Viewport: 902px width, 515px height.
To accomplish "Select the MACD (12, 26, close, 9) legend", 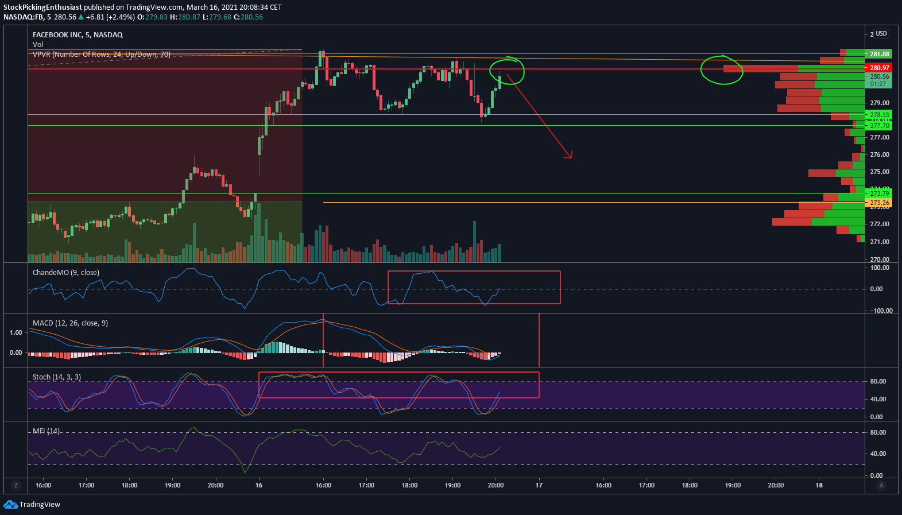I will [x=70, y=323].
